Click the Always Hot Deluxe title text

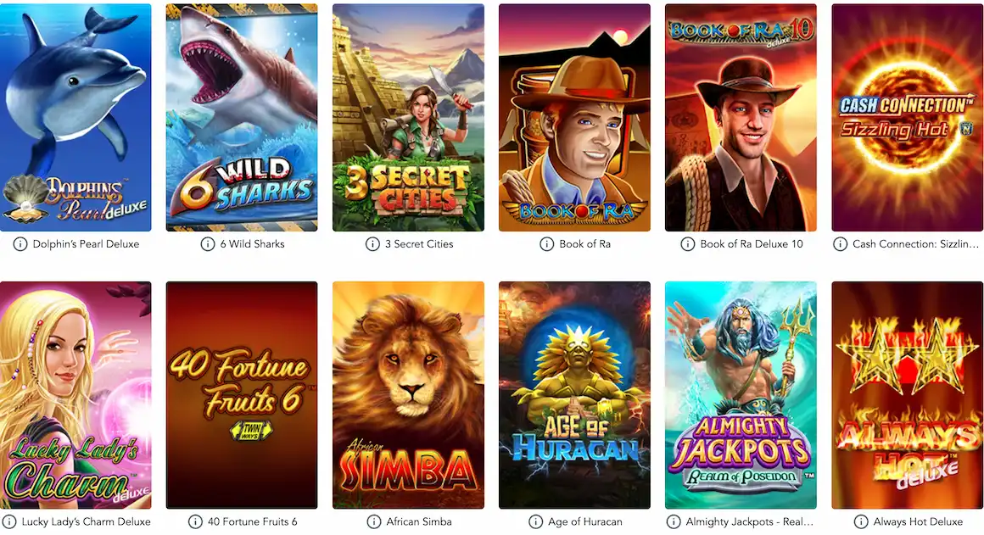[x=918, y=521]
